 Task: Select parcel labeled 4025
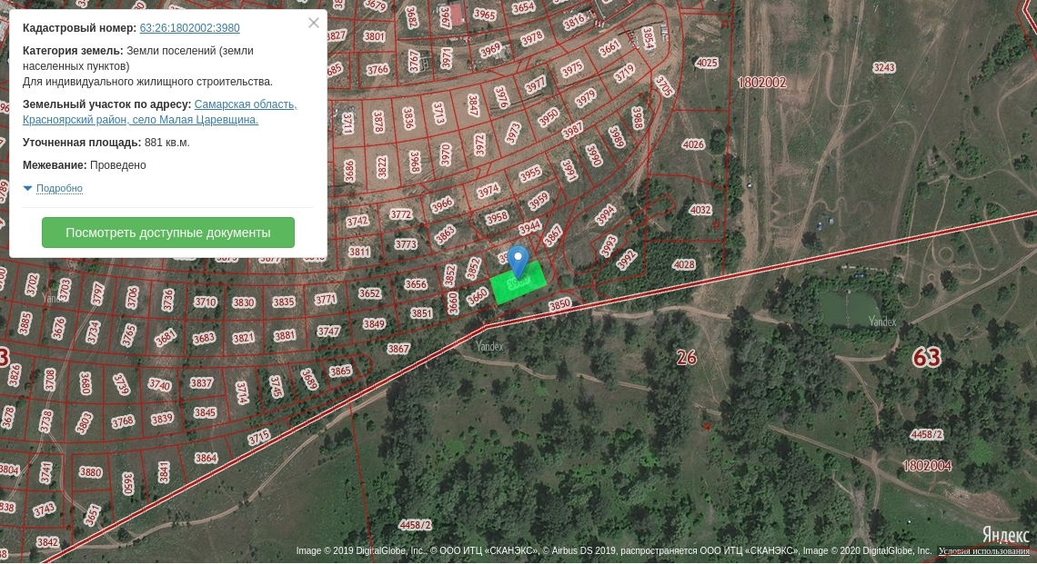coord(706,63)
